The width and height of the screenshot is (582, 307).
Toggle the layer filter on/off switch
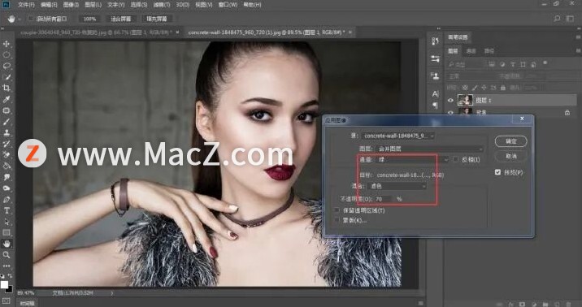545,63
